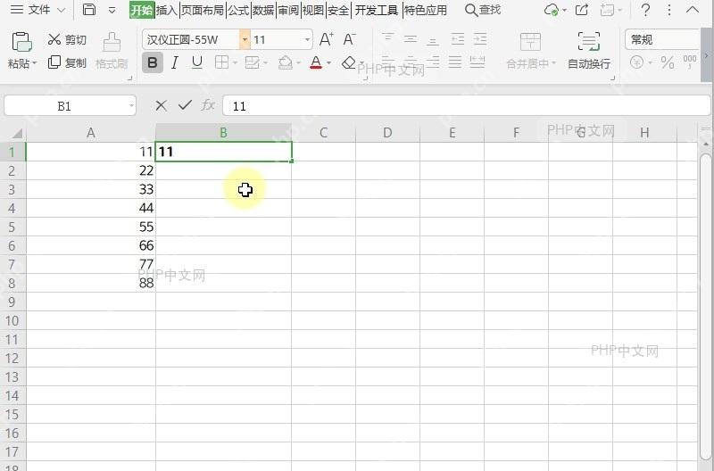Open the 公式 tab

pos(238,10)
